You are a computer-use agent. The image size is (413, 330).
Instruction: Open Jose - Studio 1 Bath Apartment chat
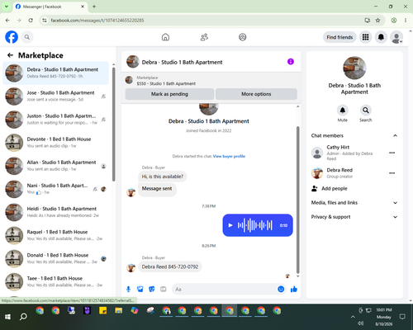click(x=55, y=97)
